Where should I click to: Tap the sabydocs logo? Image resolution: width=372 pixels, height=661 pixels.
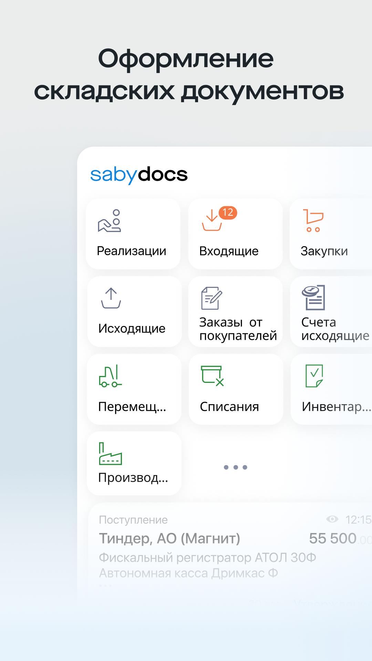coord(139,175)
